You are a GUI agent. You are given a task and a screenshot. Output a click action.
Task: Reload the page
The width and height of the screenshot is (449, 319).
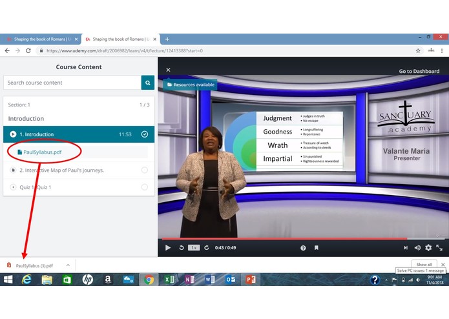(x=28, y=50)
